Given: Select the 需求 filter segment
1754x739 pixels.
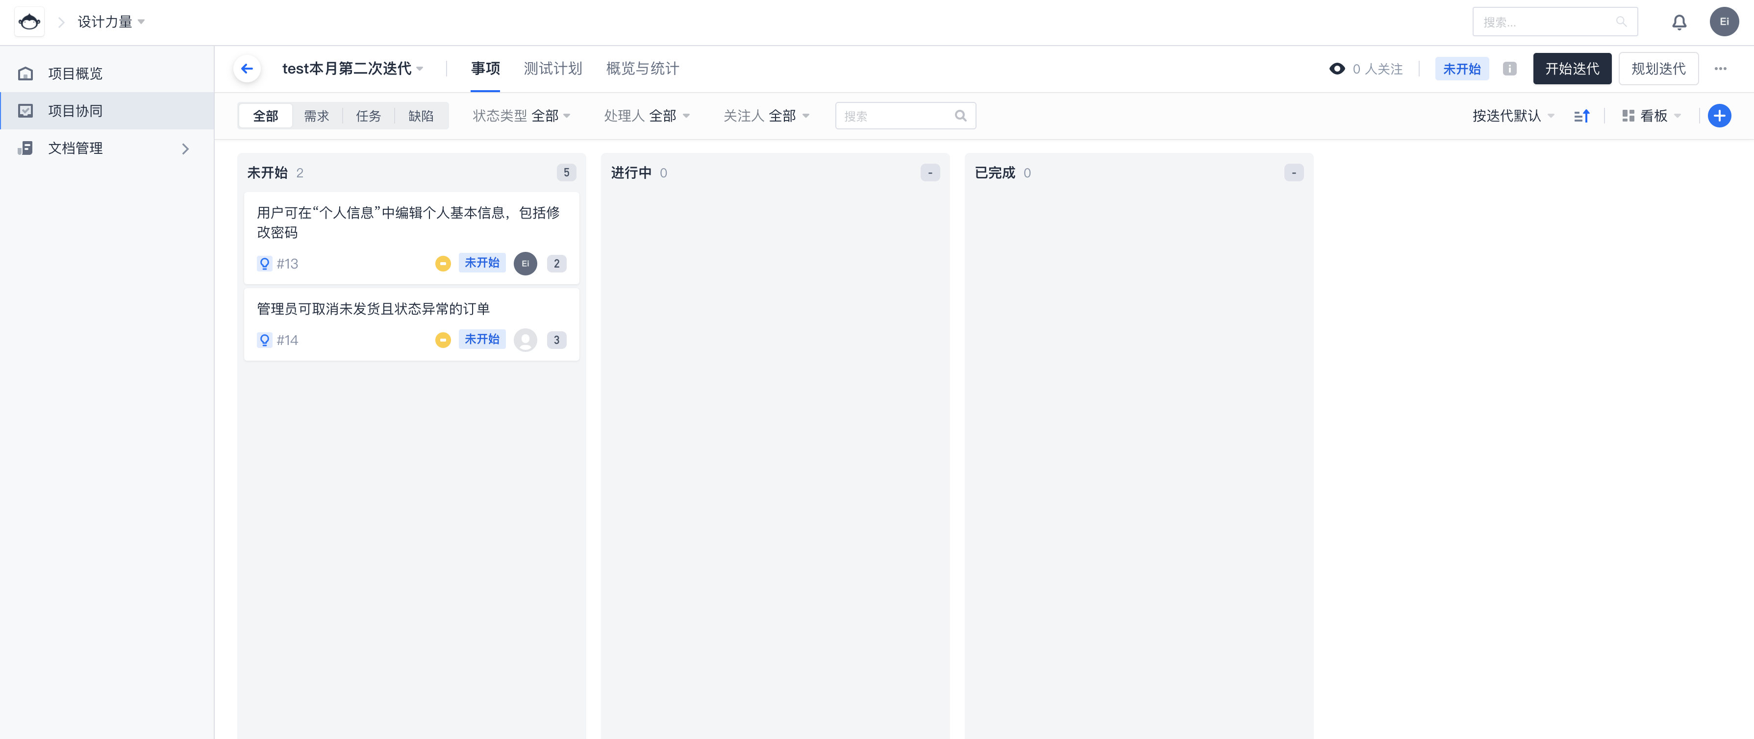Looking at the screenshot, I should click(317, 116).
